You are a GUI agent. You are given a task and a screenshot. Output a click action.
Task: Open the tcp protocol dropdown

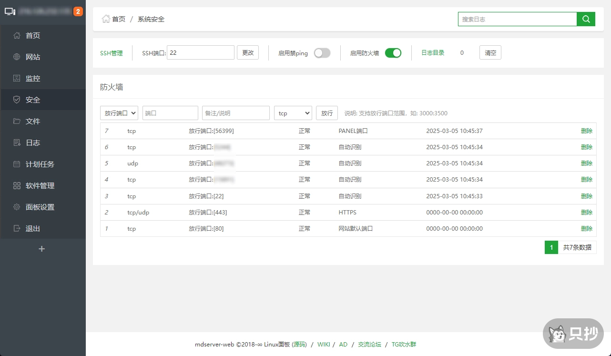coord(293,113)
